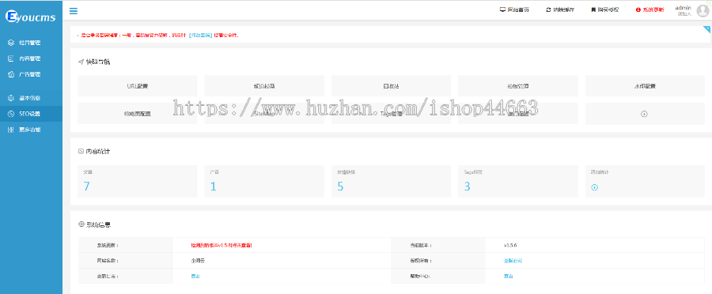This screenshot has width=712, height=294.
Task: Open the 回收站 shortcut tile
Action: (391, 85)
